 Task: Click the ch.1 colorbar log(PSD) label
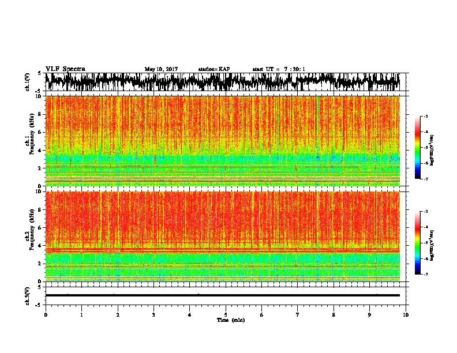click(x=432, y=150)
